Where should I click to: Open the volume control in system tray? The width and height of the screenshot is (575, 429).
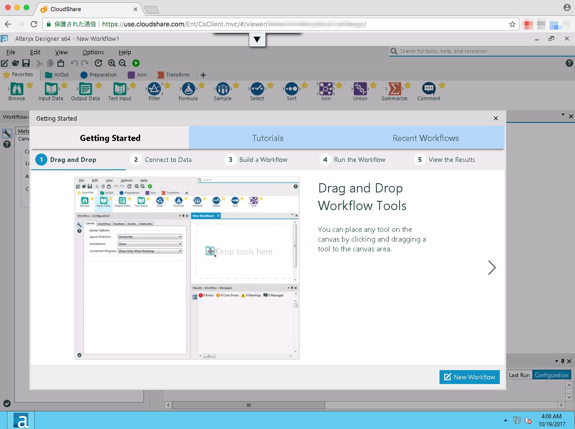(x=528, y=421)
